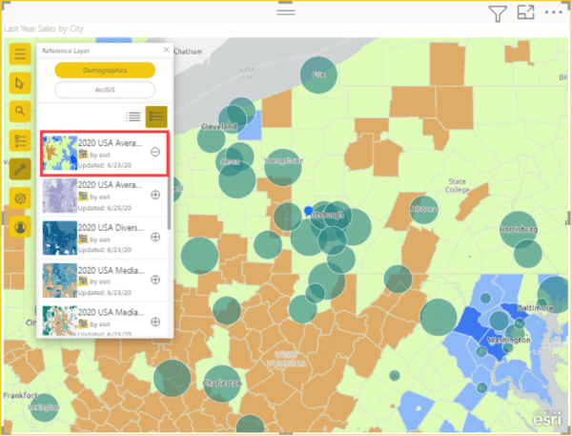The width and height of the screenshot is (572, 436).
Task: Open the ArcGIS account user icon
Action: [20, 228]
